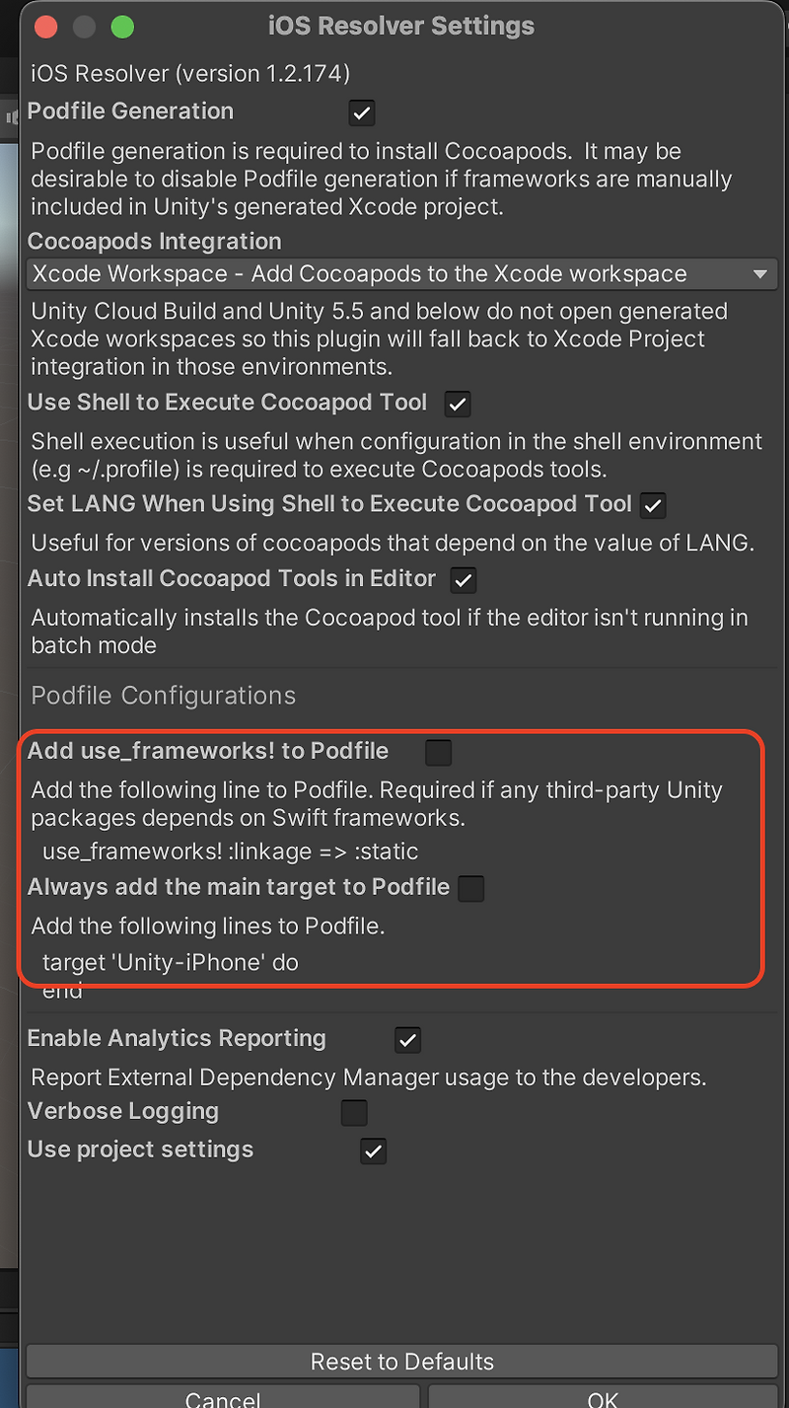Uncheck Use Shell to Execute Cocoapod Tool
This screenshot has width=789, height=1408.
(x=457, y=403)
